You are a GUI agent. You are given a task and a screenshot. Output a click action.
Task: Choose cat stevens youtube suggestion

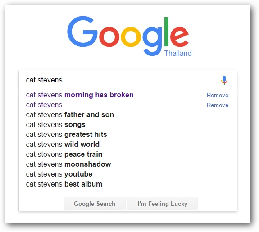pyautogui.click(x=59, y=174)
